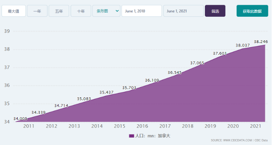Image resolution: width=272 pixels, height=145 pixels.
Task: Toggle the purple 人口 legend swatch
Action: 131,136
